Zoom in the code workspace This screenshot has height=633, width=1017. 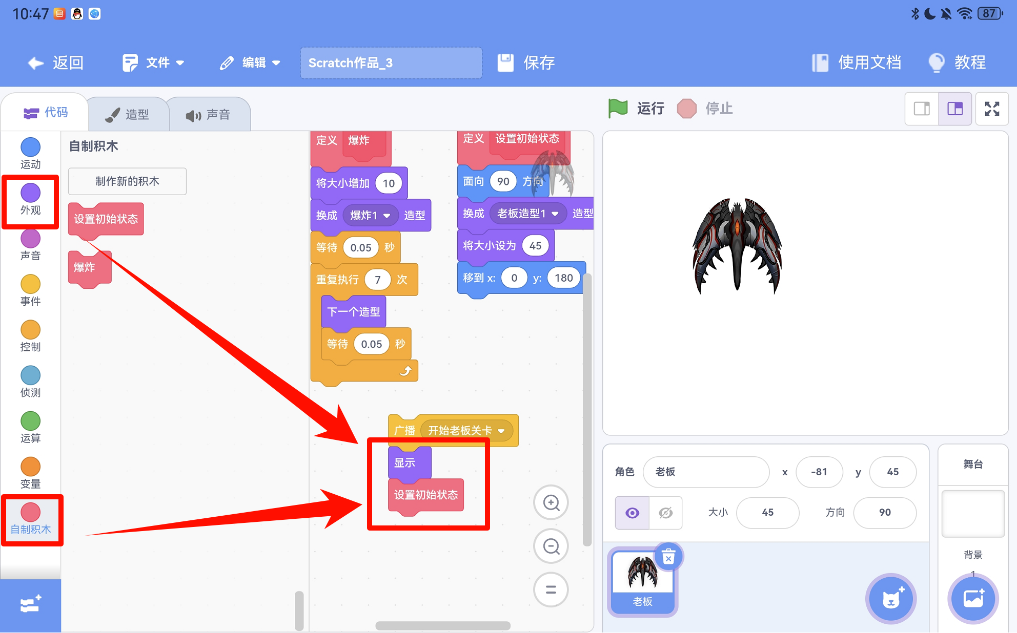click(x=551, y=503)
